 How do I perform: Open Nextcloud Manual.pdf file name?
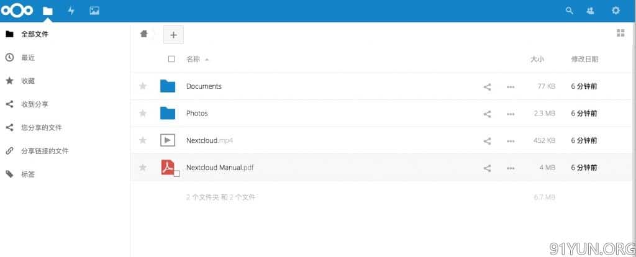(x=220, y=168)
